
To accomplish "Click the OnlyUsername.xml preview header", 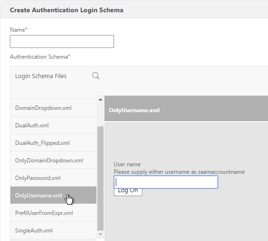I will click(x=186, y=108).
